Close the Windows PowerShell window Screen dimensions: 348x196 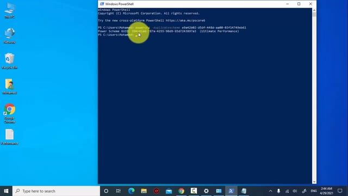310,4
